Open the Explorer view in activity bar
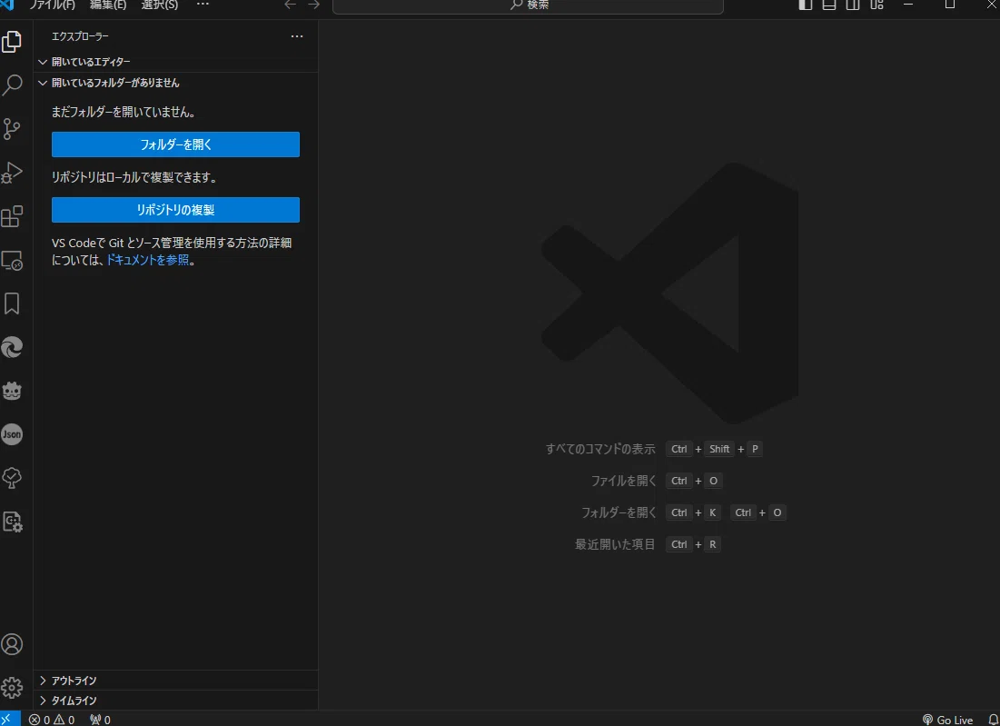1000x726 pixels. [x=12, y=42]
